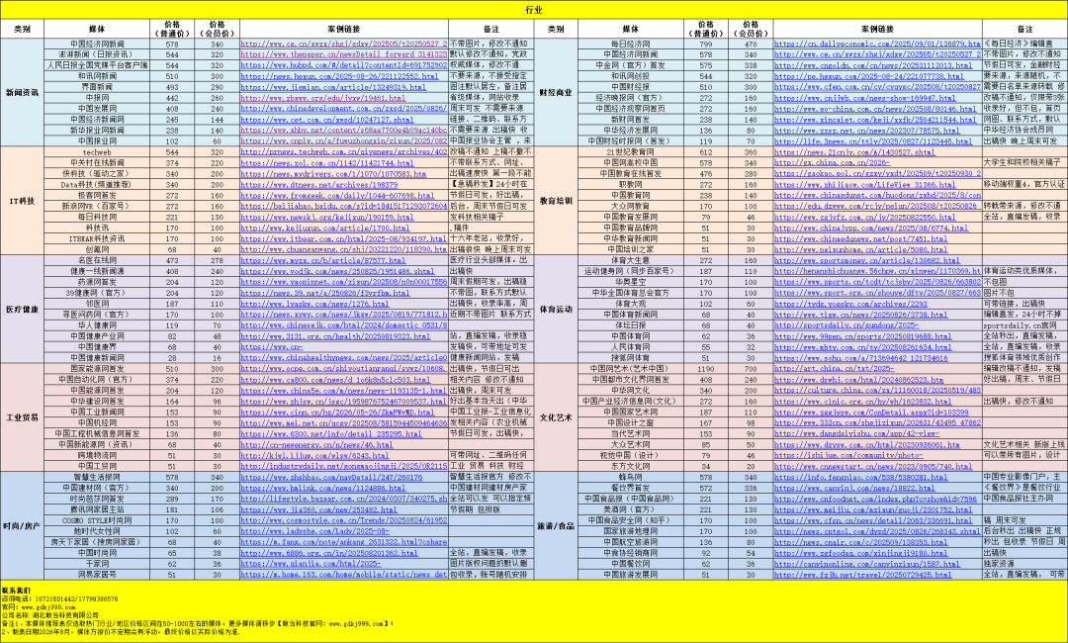Open the chinadevelopment.com.cn link
This screenshot has height=643, width=1068.
click(343, 108)
